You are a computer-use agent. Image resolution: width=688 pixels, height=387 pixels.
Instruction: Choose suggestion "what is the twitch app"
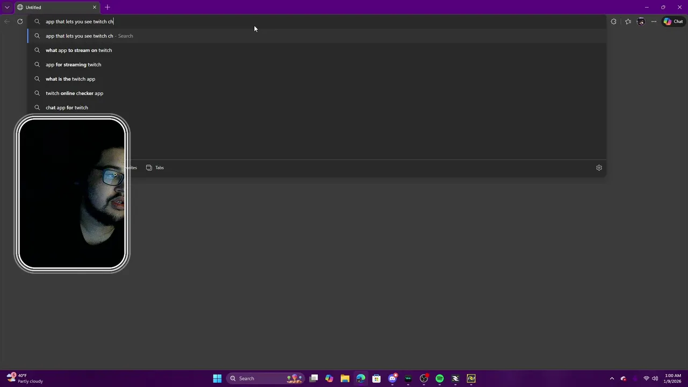point(317,79)
